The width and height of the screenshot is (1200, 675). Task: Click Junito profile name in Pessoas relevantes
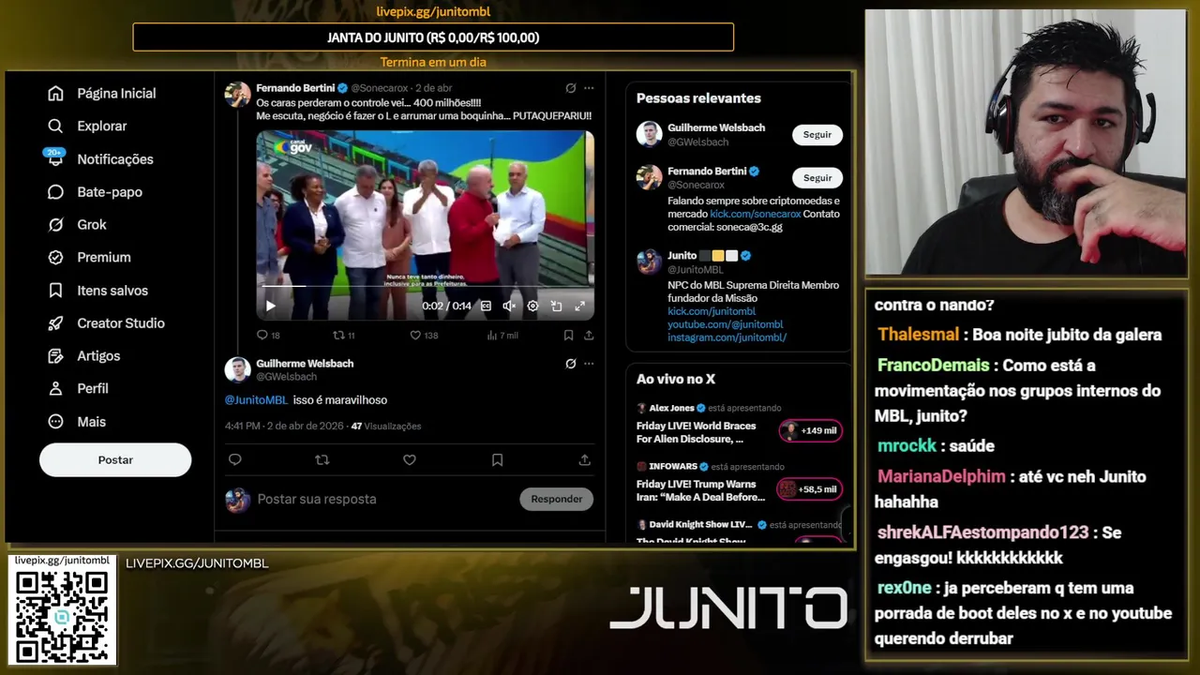pyautogui.click(x=682, y=256)
